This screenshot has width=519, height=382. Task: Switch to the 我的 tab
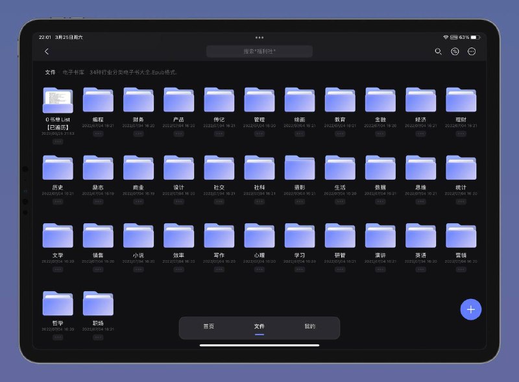pos(310,326)
